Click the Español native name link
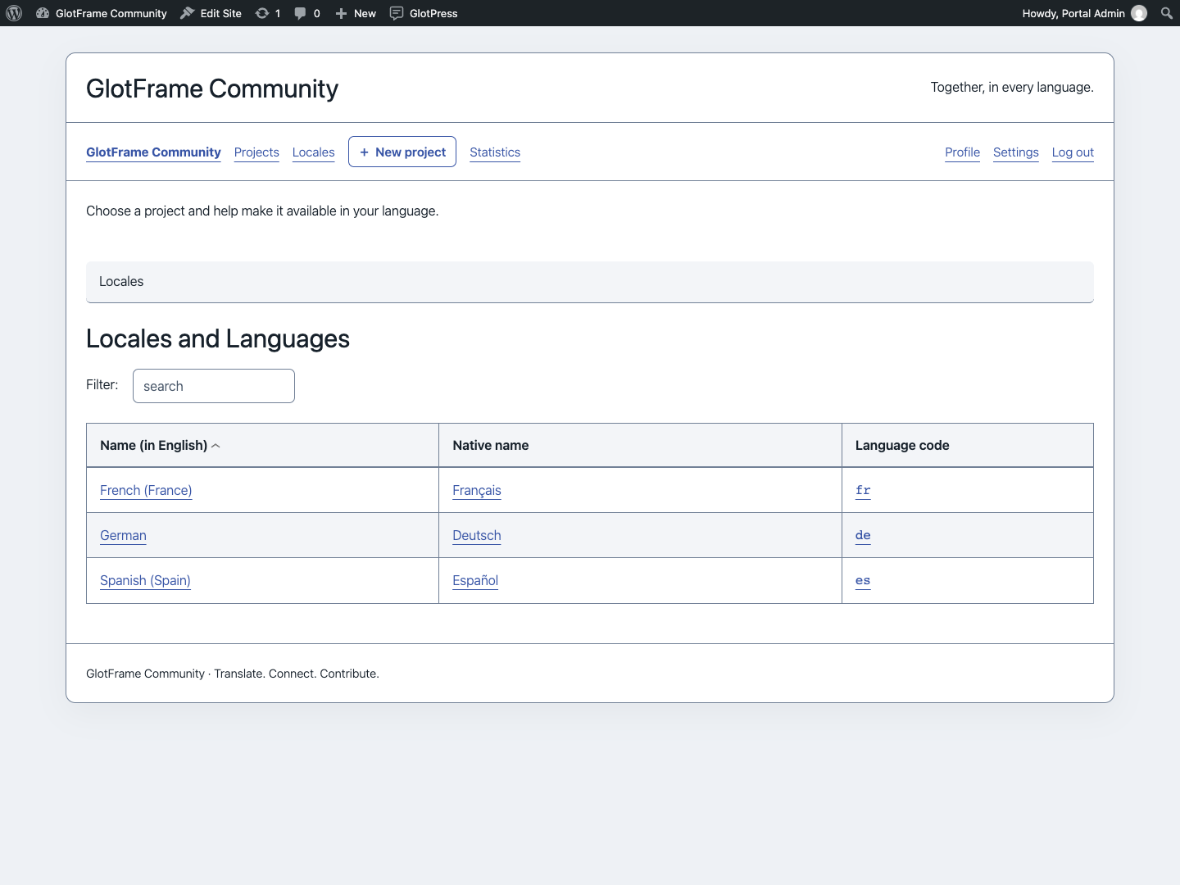The image size is (1180, 885). pyautogui.click(x=475, y=580)
